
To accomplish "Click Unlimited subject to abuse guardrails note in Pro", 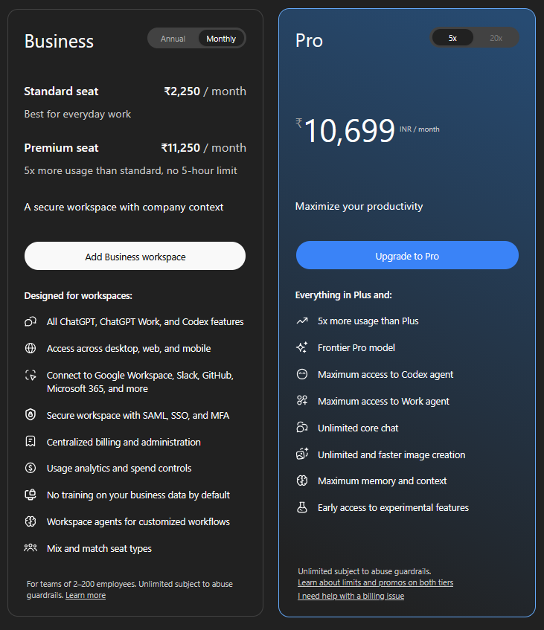I will (364, 571).
